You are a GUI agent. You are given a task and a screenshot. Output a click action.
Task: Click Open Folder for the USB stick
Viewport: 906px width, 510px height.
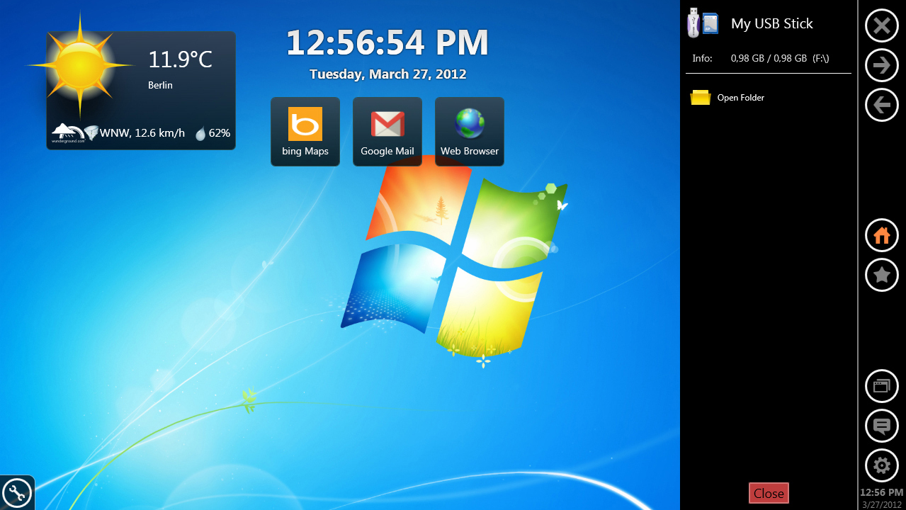[x=740, y=98]
